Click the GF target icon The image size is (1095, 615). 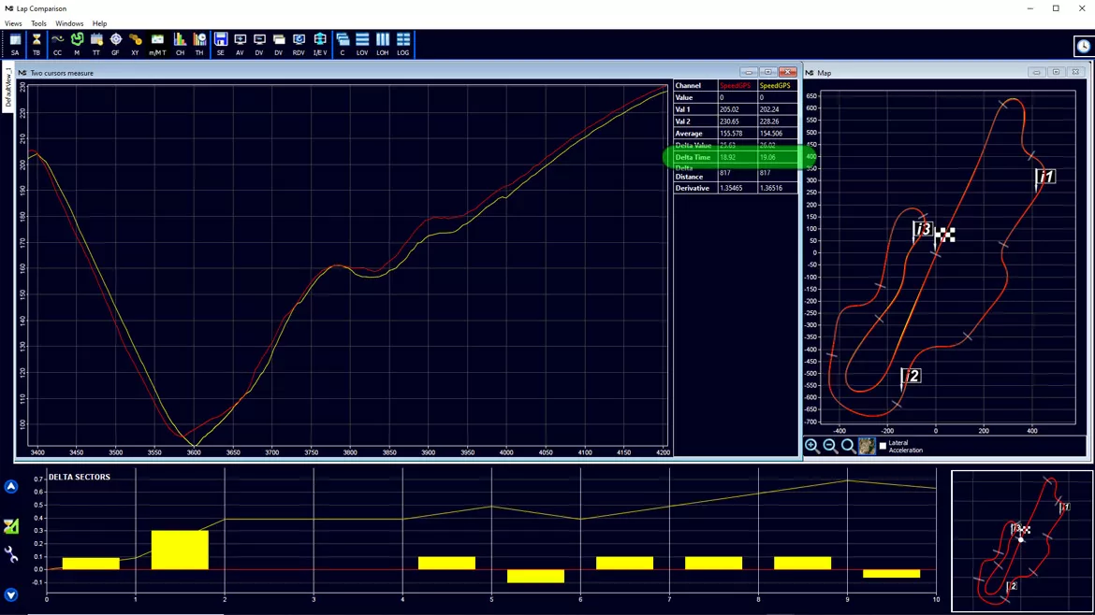point(116,44)
